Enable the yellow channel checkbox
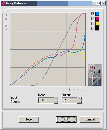This screenshot has width=107, height=130. (93, 23)
